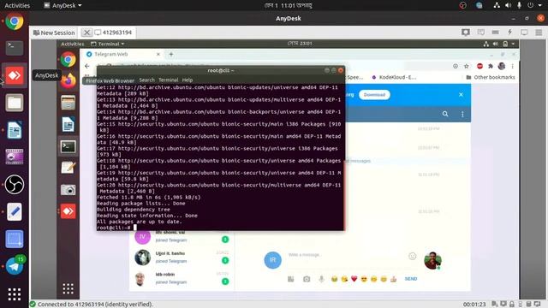Click the local clock in top bar
Viewport: 548px width, 308px height.
pos(289,6)
